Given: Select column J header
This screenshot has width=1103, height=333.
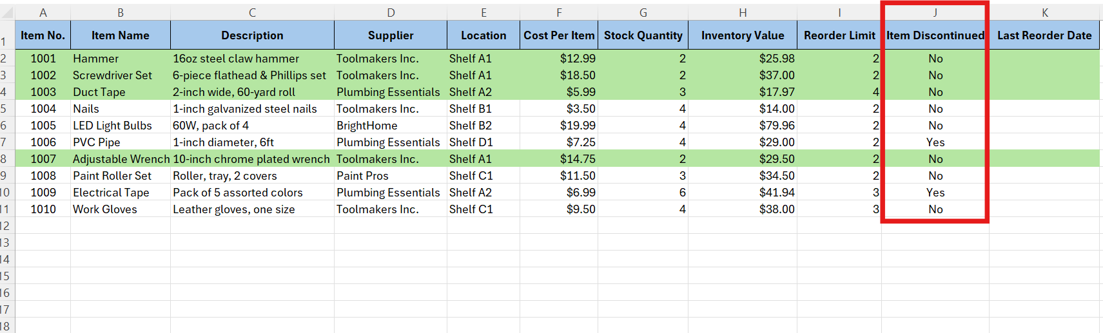Looking at the screenshot, I should 935,12.
